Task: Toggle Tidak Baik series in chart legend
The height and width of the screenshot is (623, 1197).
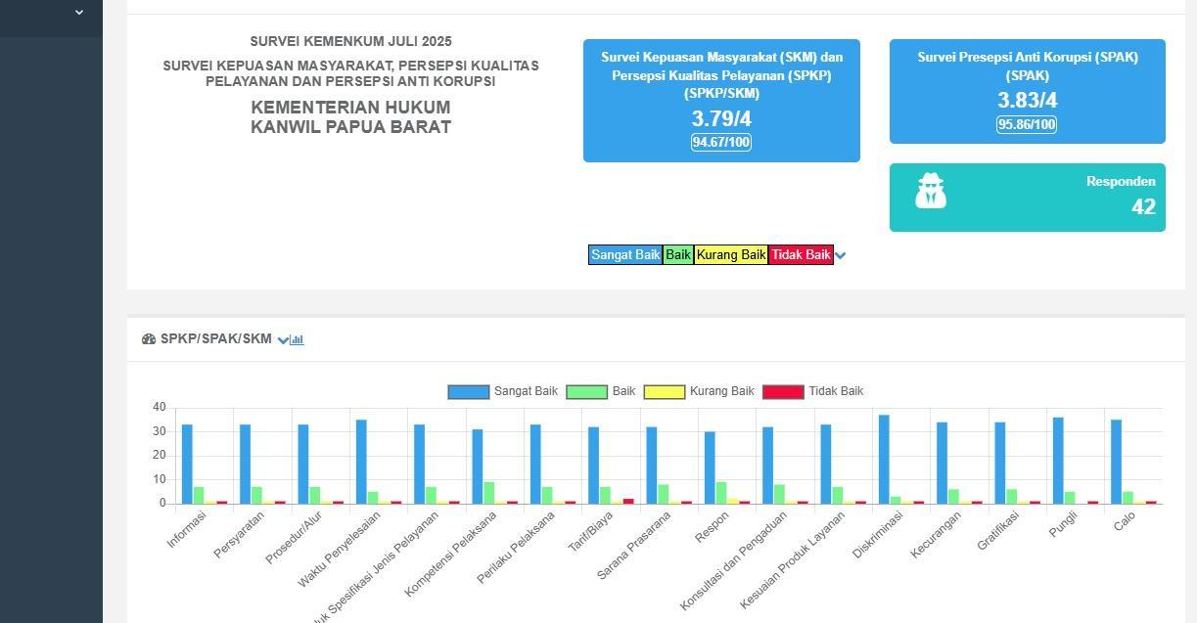Action: tap(813, 391)
